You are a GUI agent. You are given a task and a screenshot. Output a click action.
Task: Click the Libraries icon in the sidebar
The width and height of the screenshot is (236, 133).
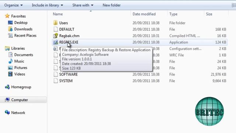(x=7, y=48)
